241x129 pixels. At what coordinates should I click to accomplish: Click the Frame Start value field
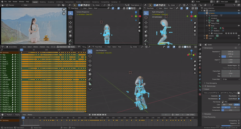pyautogui.click(x=231, y=71)
